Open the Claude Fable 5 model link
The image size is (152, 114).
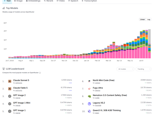pyautogui.click(x=20, y=88)
